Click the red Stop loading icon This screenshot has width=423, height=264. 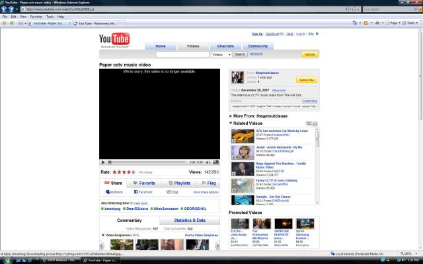point(358,9)
